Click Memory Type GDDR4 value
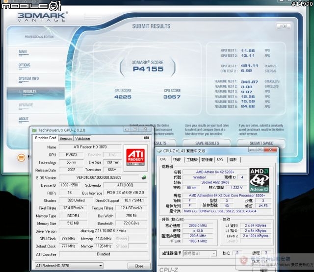This screenshot has height=272, width=314. pos(73,216)
